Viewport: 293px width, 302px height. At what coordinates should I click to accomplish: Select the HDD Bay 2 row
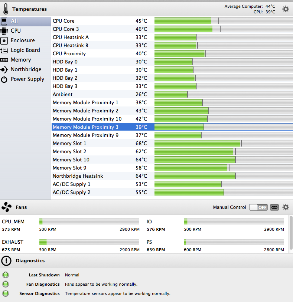pyautogui.click(x=172, y=78)
